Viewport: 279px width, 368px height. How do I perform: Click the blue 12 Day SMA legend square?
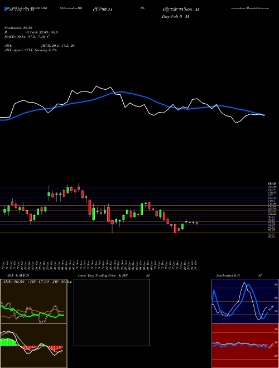coord(6,9)
